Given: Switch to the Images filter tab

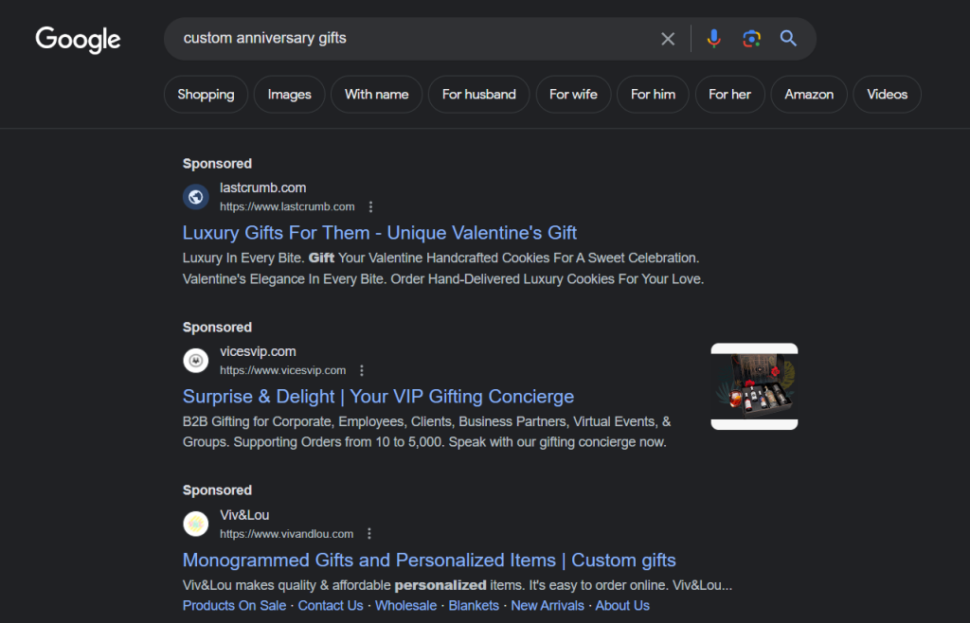Looking at the screenshot, I should (x=289, y=94).
